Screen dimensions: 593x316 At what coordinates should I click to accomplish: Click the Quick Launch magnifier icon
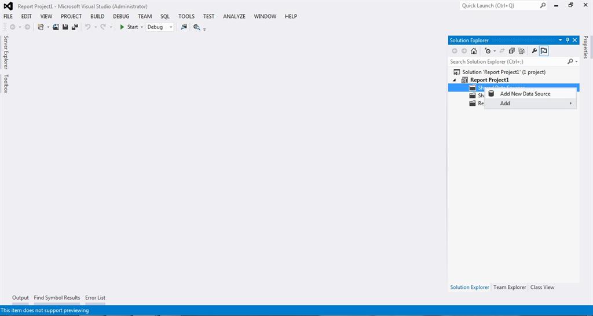pos(543,6)
